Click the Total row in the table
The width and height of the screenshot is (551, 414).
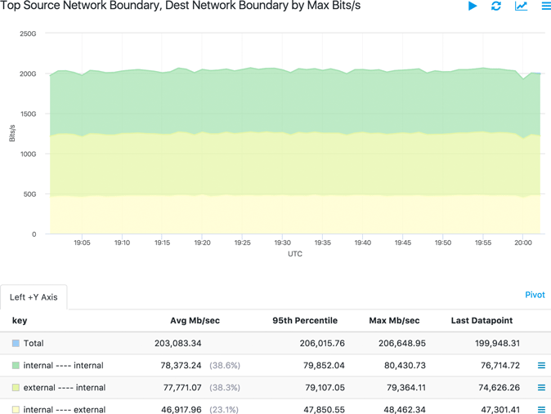coord(34,344)
